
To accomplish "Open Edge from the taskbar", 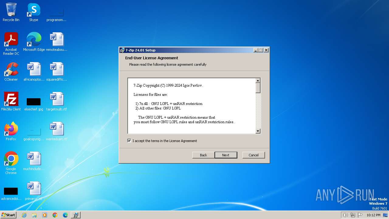I will 65,215.
